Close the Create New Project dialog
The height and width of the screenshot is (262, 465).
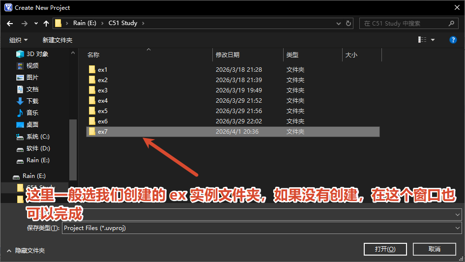click(x=457, y=7)
